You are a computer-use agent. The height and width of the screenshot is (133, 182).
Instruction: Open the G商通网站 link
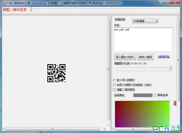coord(163,57)
